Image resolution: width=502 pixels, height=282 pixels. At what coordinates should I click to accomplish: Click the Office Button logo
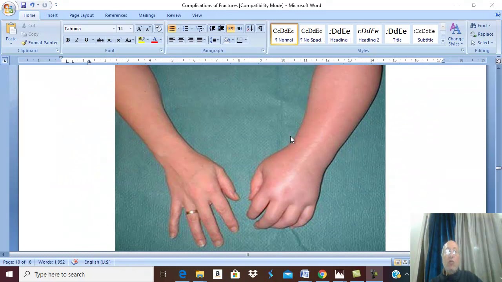[8, 8]
